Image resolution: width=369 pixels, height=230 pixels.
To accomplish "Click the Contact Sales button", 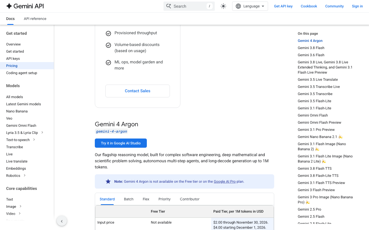I will pyautogui.click(x=138, y=91).
